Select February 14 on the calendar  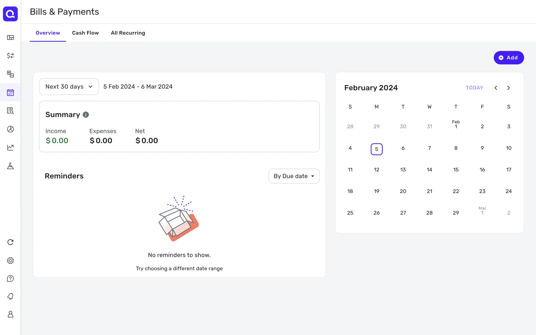coord(429,170)
